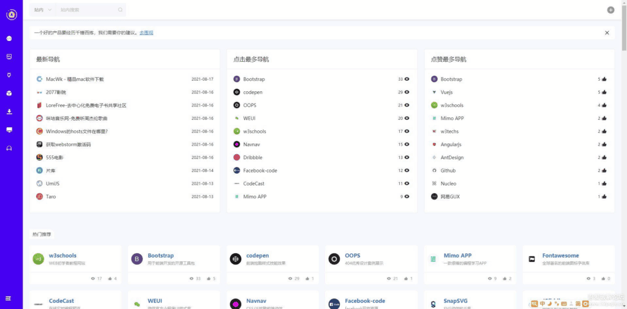The width and height of the screenshot is (627, 309).
Task: Click thumbs-up icon on the Mimo APP card
Action: [x=503, y=278]
